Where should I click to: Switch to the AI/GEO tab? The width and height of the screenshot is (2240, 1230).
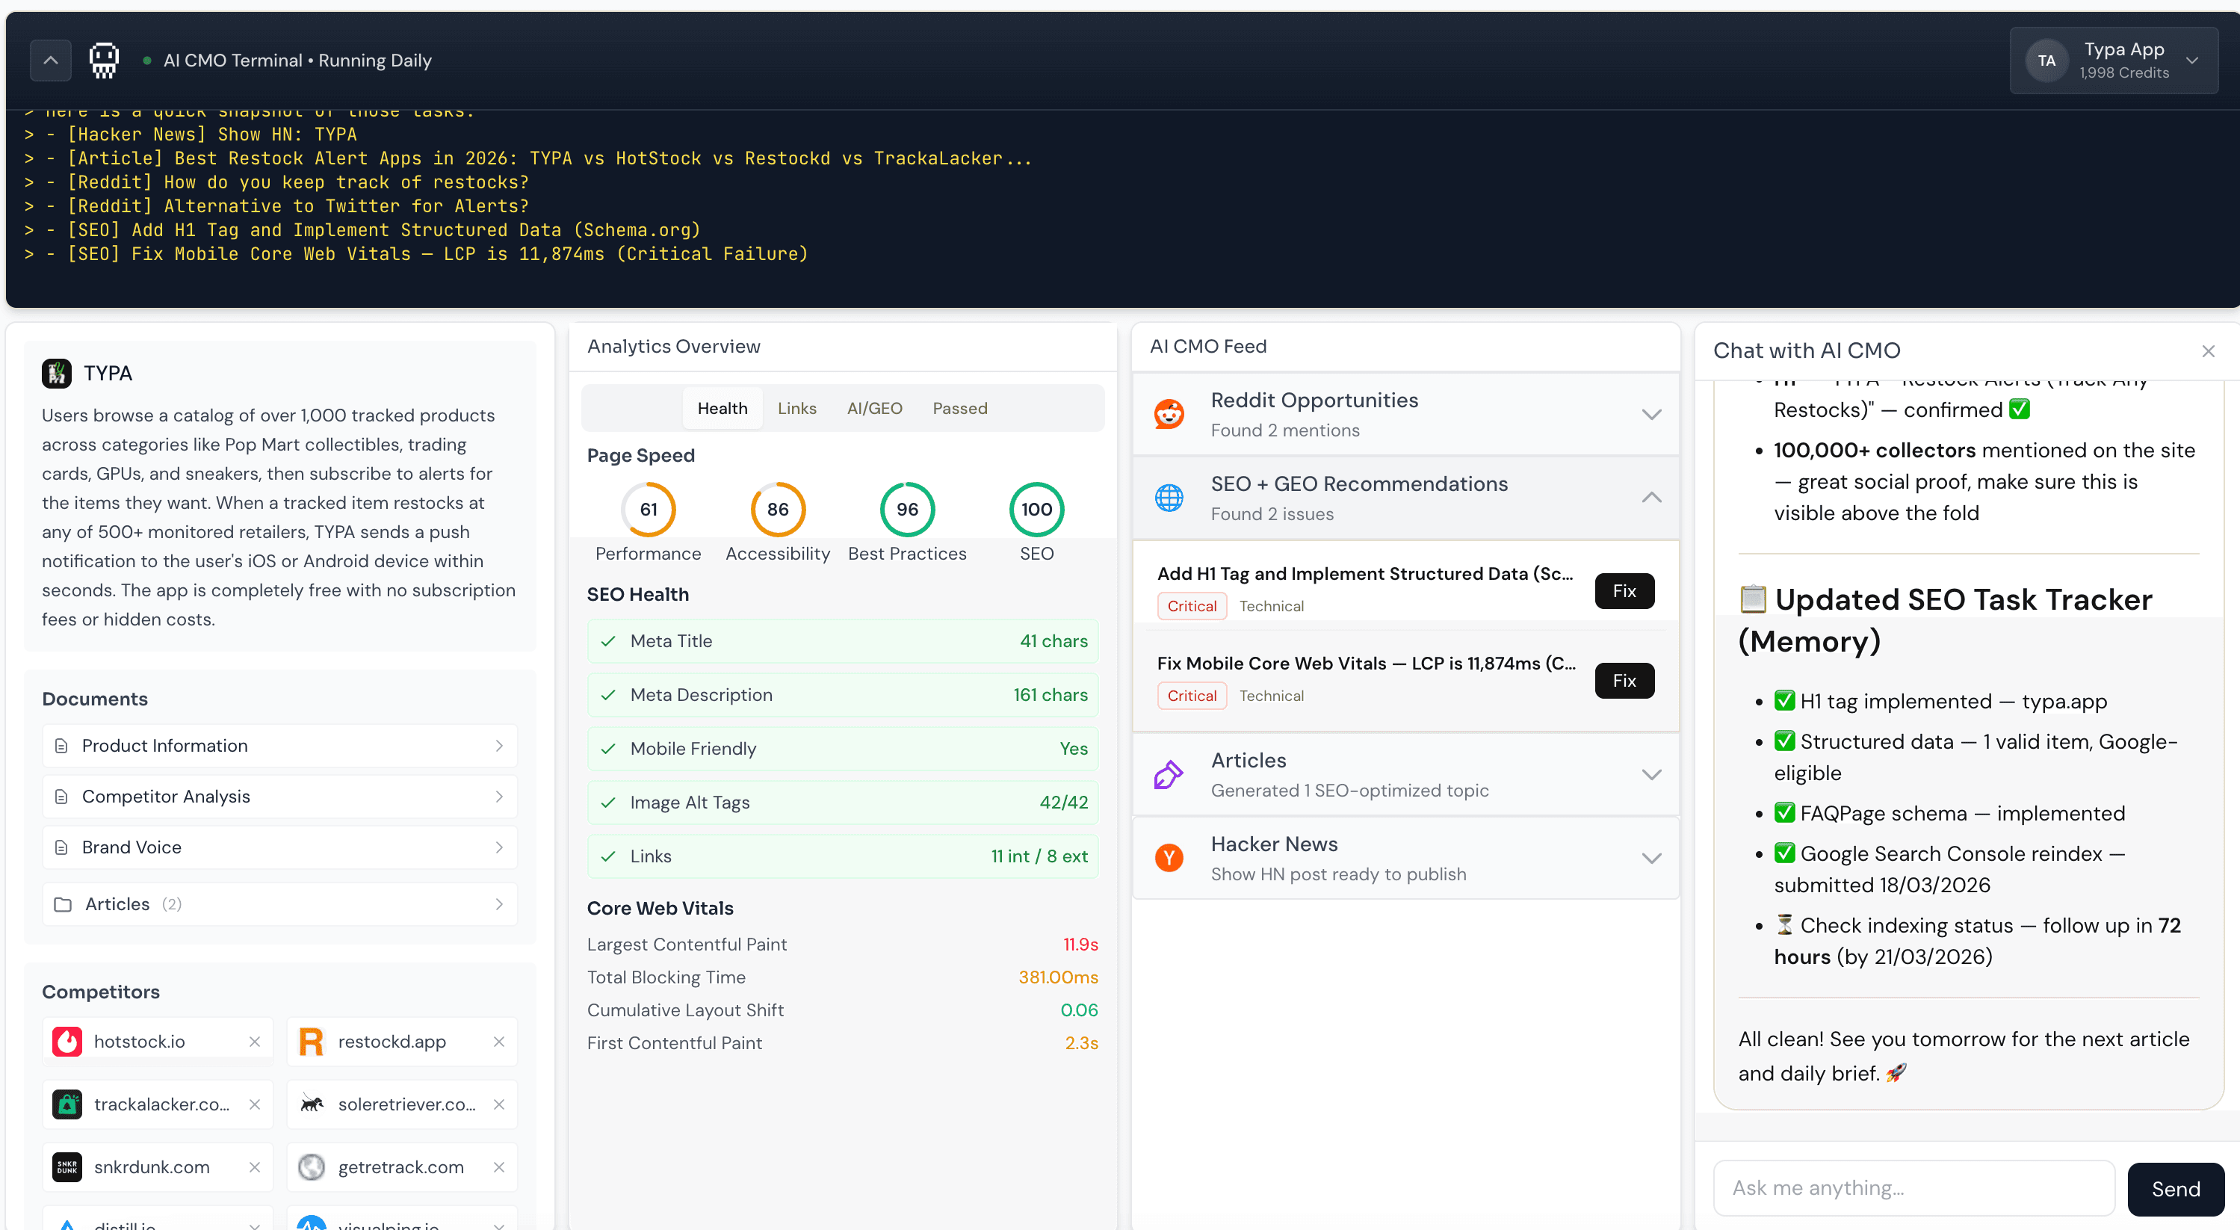874,408
